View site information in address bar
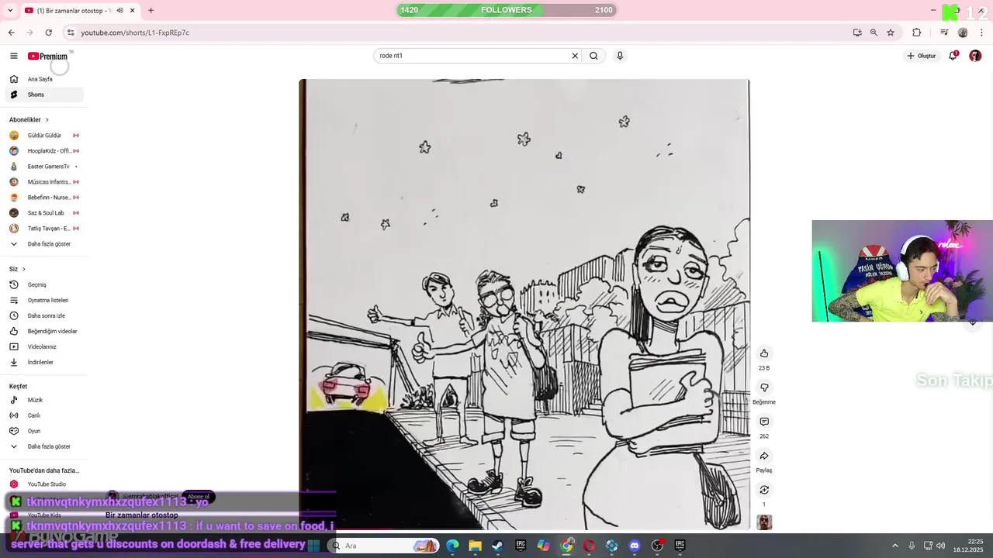This screenshot has width=993, height=558. pyautogui.click(x=71, y=33)
